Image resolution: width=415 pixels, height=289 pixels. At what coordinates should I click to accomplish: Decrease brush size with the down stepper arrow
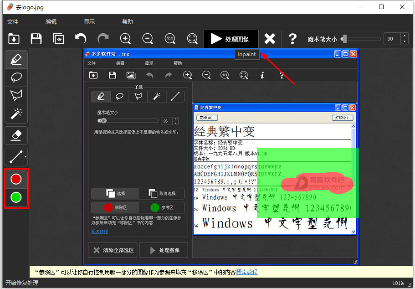pyautogui.click(x=404, y=42)
